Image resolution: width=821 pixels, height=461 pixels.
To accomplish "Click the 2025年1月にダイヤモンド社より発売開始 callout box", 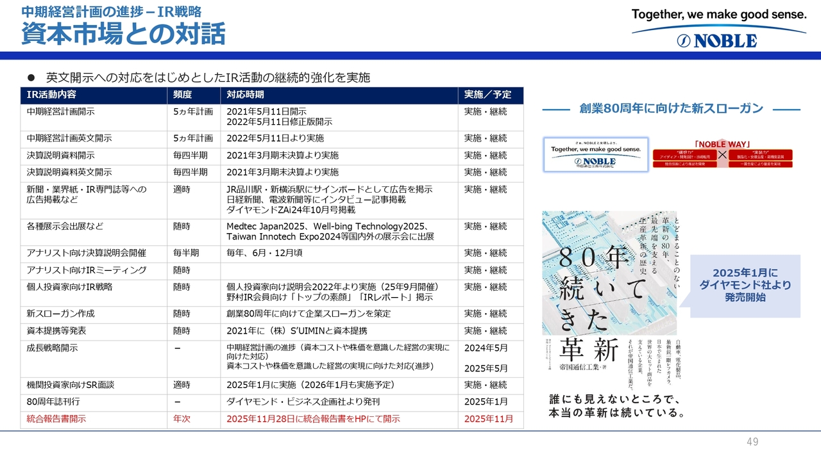I will 745,286.
